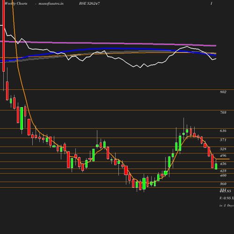This screenshot has height=234, width=234.
Task: Select the 456 price level label
Action: tap(223, 164)
